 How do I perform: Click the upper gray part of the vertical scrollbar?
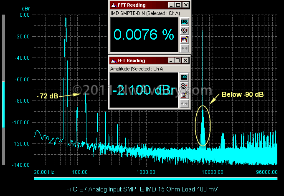[3, 48]
